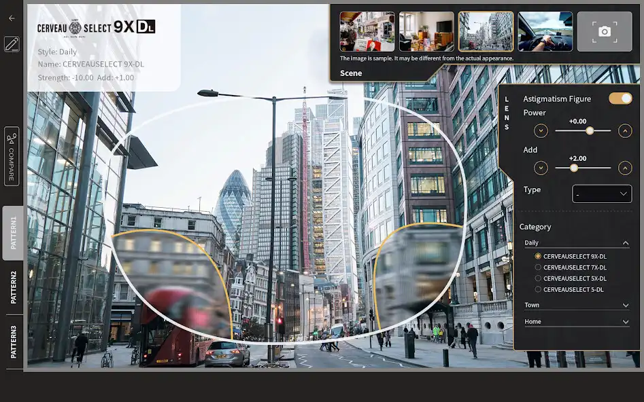
Task: Switch to the PATTERN2 tab
Action: tap(13, 287)
